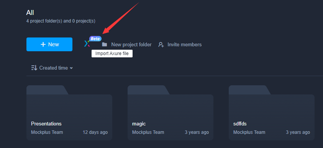Click Mockplus Team under sdffds folder
Viewport: 323px width, 148px height.
(x=249, y=132)
